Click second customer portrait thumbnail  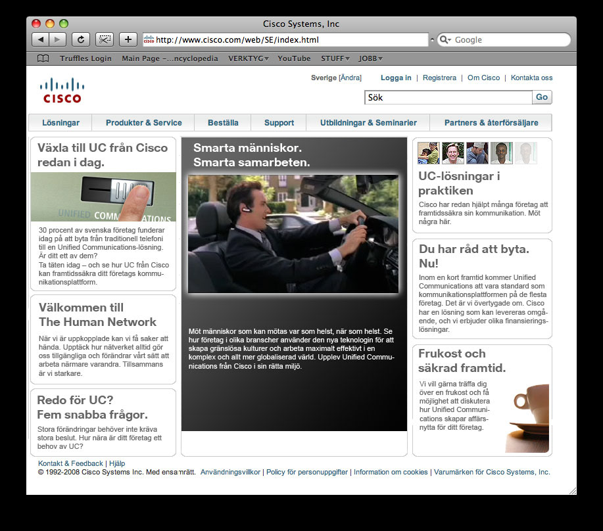point(452,153)
